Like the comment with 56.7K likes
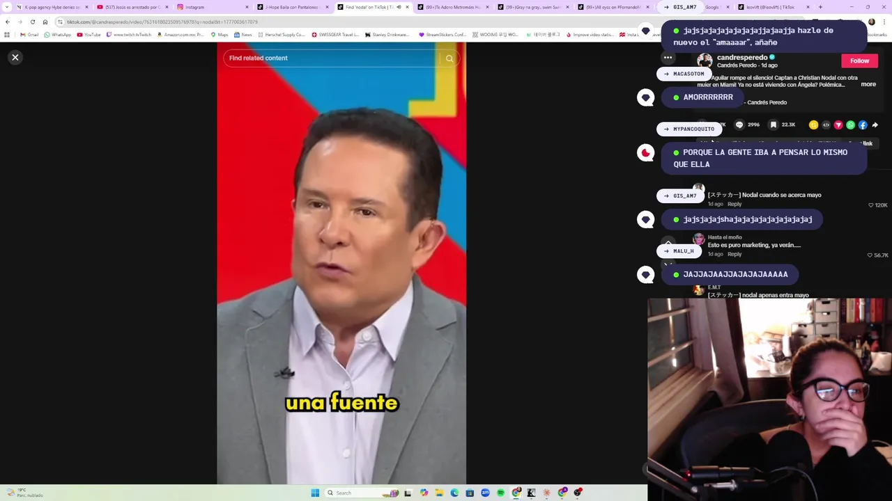Image resolution: width=892 pixels, height=501 pixels. pos(870,255)
